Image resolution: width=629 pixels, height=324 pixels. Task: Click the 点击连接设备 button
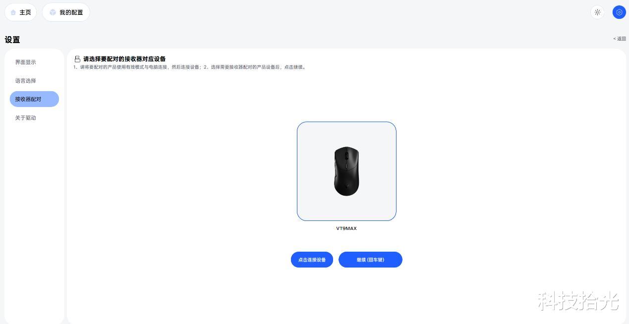click(312, 260)
